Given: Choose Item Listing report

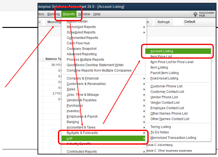Looking at the screenshot, I should pos(178,68).
